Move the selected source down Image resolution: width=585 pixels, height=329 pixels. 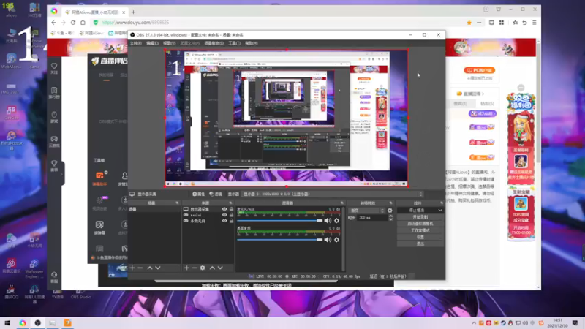[x=220, y=268]
